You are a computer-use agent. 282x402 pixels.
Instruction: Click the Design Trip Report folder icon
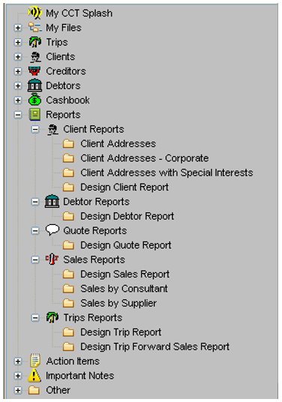tap(69, 332)
